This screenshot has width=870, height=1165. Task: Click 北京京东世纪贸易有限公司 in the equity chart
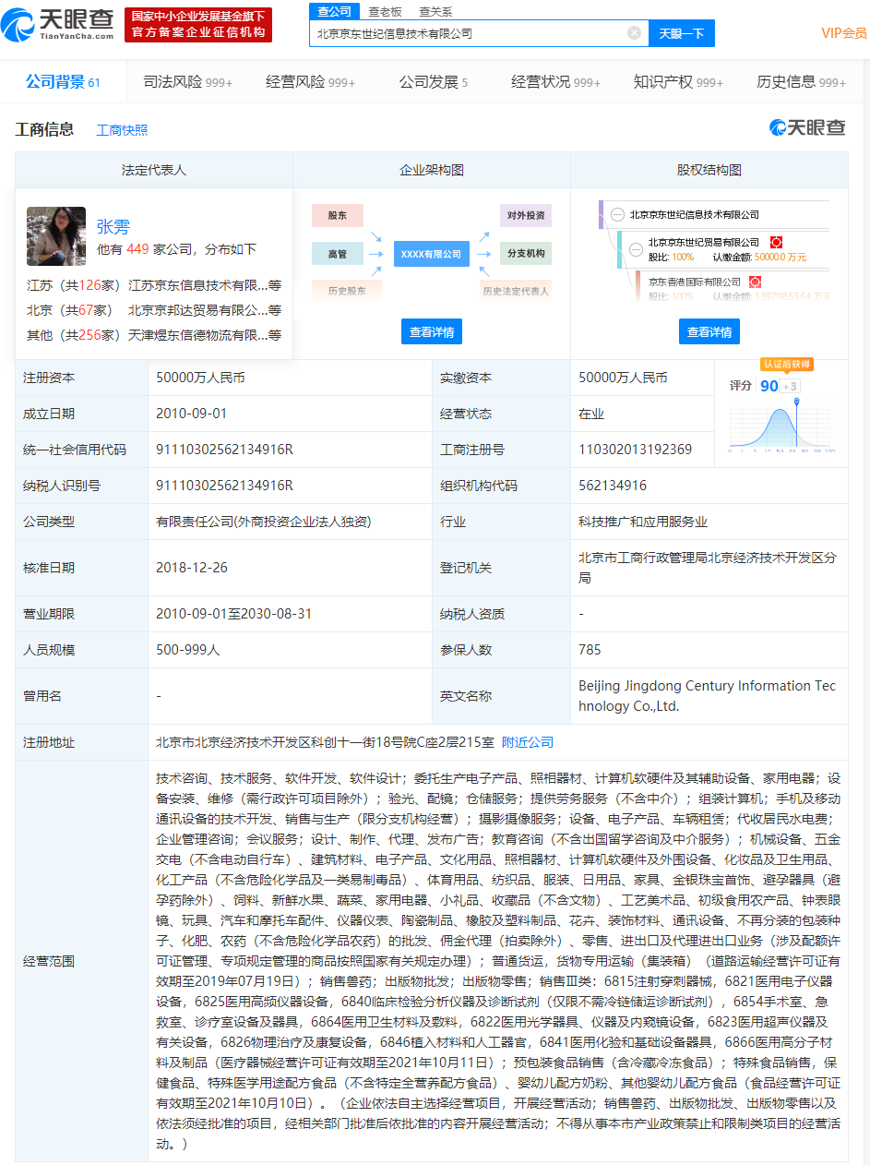(704, 242)
